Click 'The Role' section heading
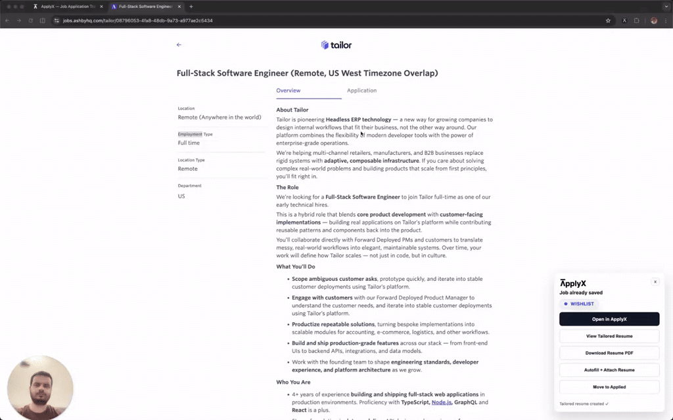673x420 pixels. click(x=287, y=187)
